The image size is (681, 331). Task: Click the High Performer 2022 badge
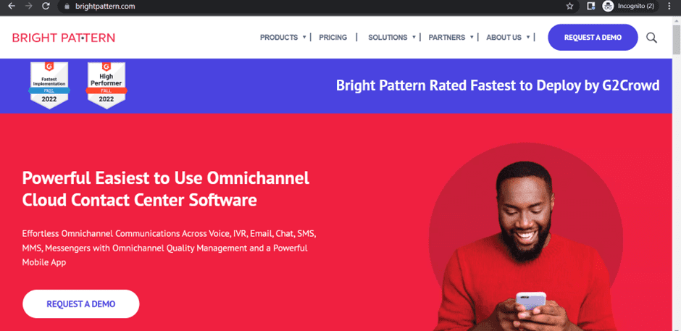click(x=106, y=85)
